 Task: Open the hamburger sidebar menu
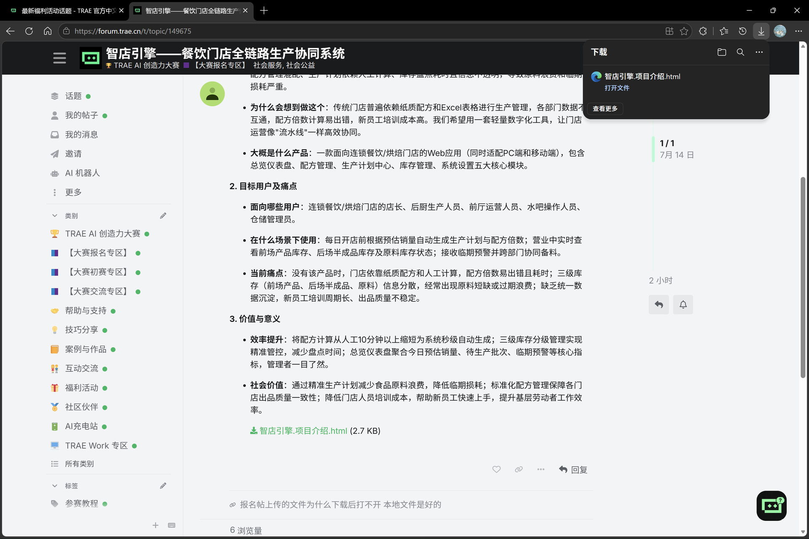(x=59, y=58)
